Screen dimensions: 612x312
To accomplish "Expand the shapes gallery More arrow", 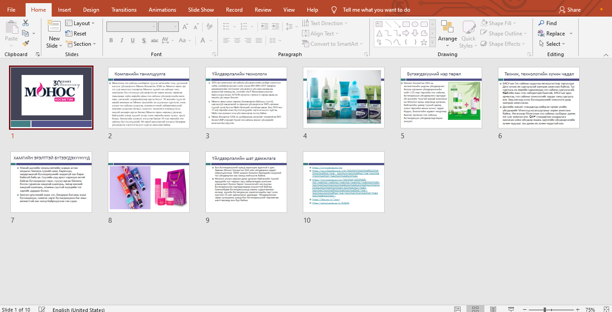I will point(432,42).
